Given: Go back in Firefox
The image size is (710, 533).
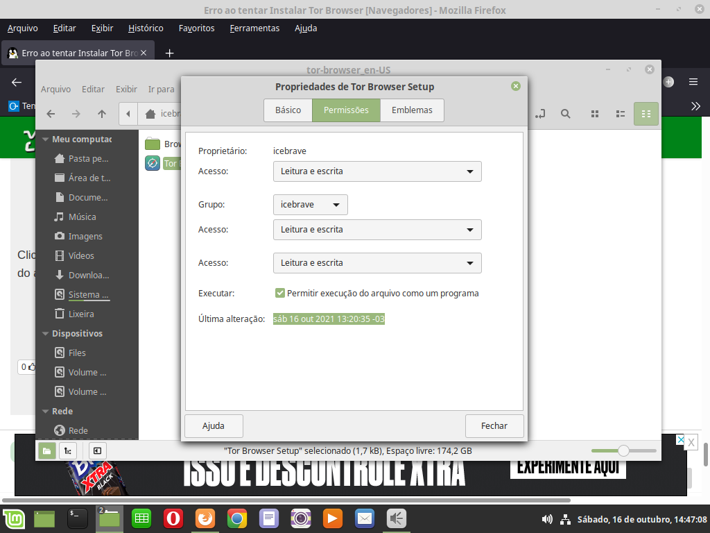Looking at the screenshot, I should 17,82.
